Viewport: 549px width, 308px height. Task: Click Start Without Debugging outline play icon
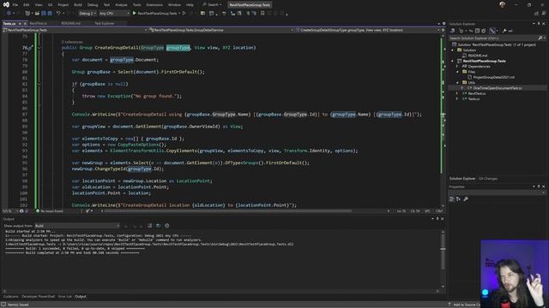click(x=184, y=14)
